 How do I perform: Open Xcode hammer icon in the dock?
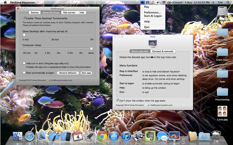[54, 136]
